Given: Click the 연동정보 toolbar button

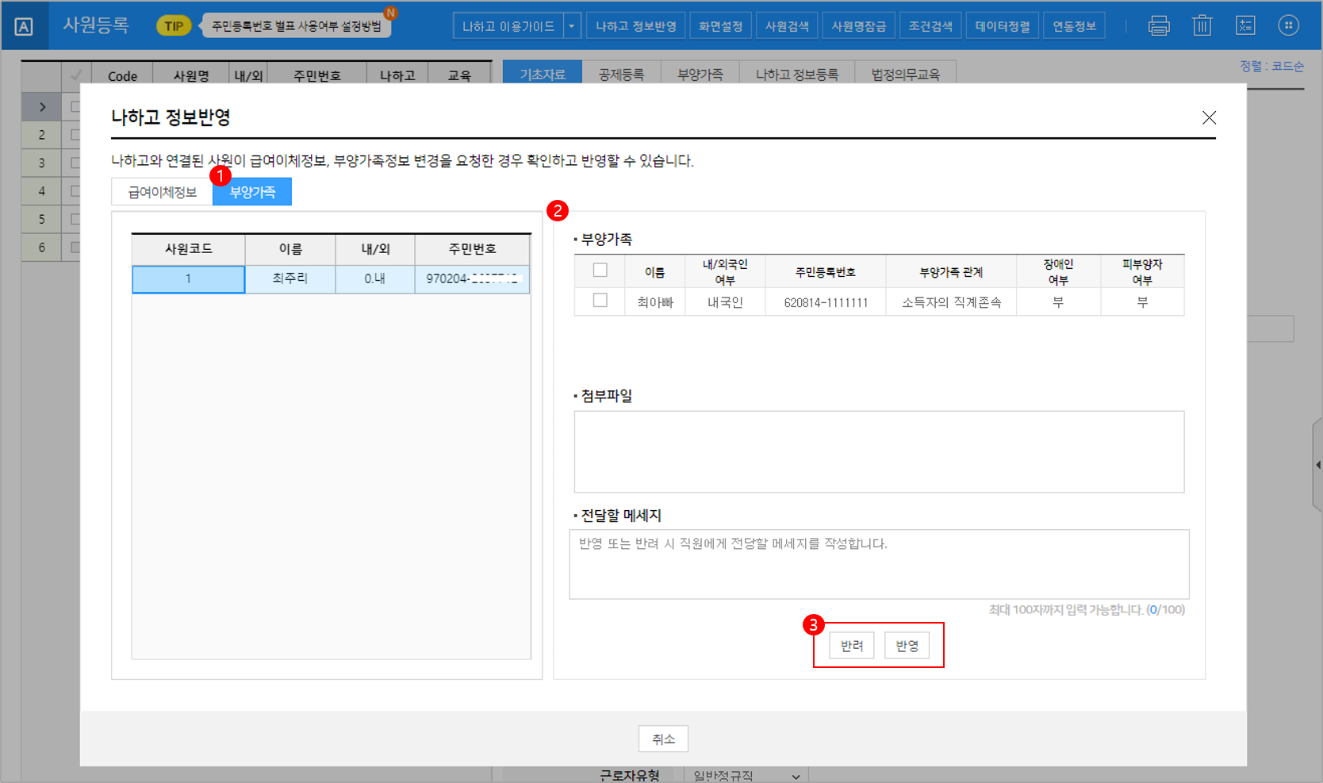Looking at the screenshot, I should (1074, 26).
